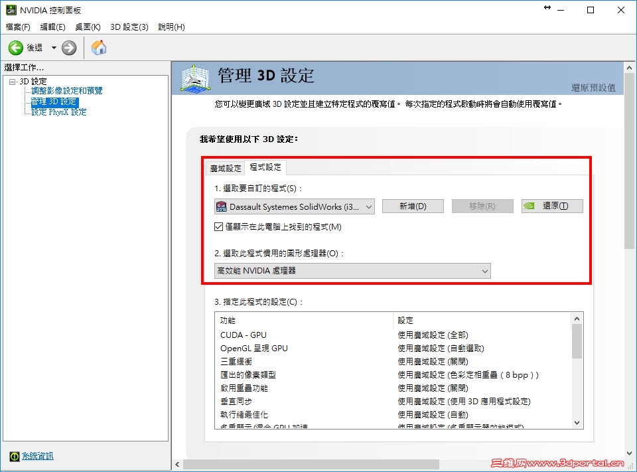This screenshot has height=472, width=637.
Task: Click the 還原預設值 link
Action: [x=593, y=88]
